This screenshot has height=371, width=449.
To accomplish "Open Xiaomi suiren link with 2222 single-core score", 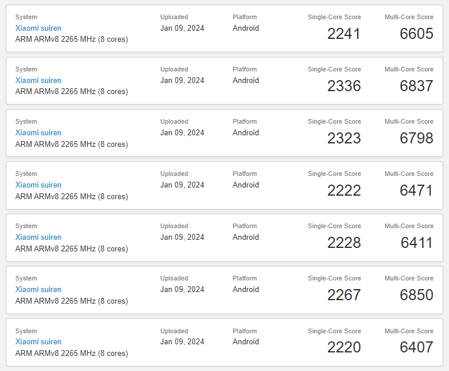I will [x=38, y=185].
